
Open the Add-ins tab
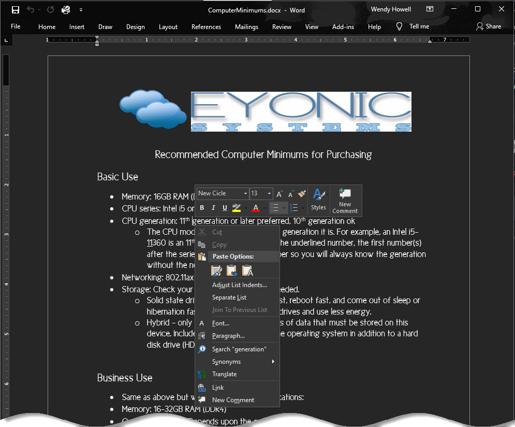[343, 27]
